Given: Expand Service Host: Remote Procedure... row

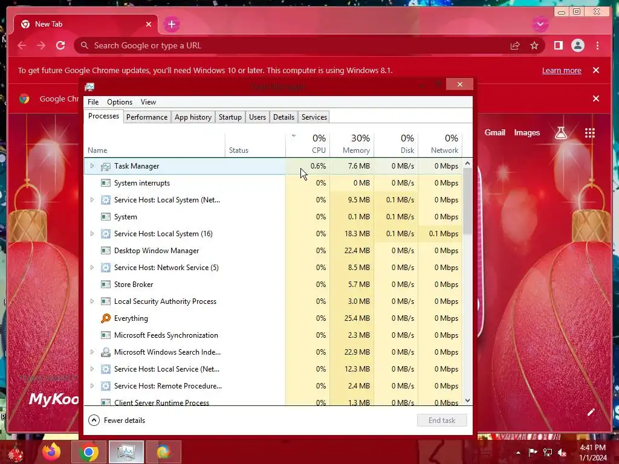Looking at the screenshot, I should (x=92, y=386).
